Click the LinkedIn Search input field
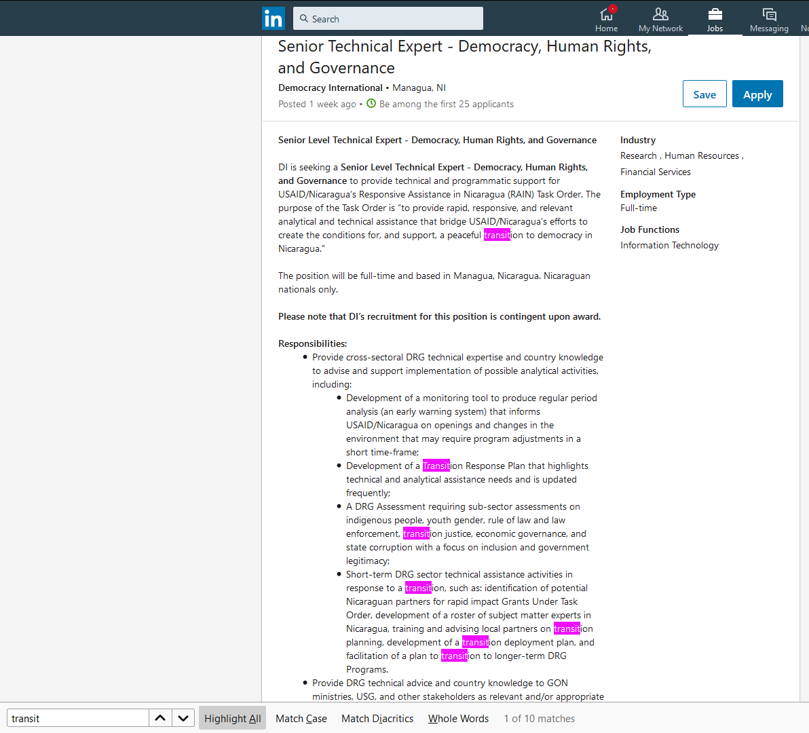 (388, 18)
